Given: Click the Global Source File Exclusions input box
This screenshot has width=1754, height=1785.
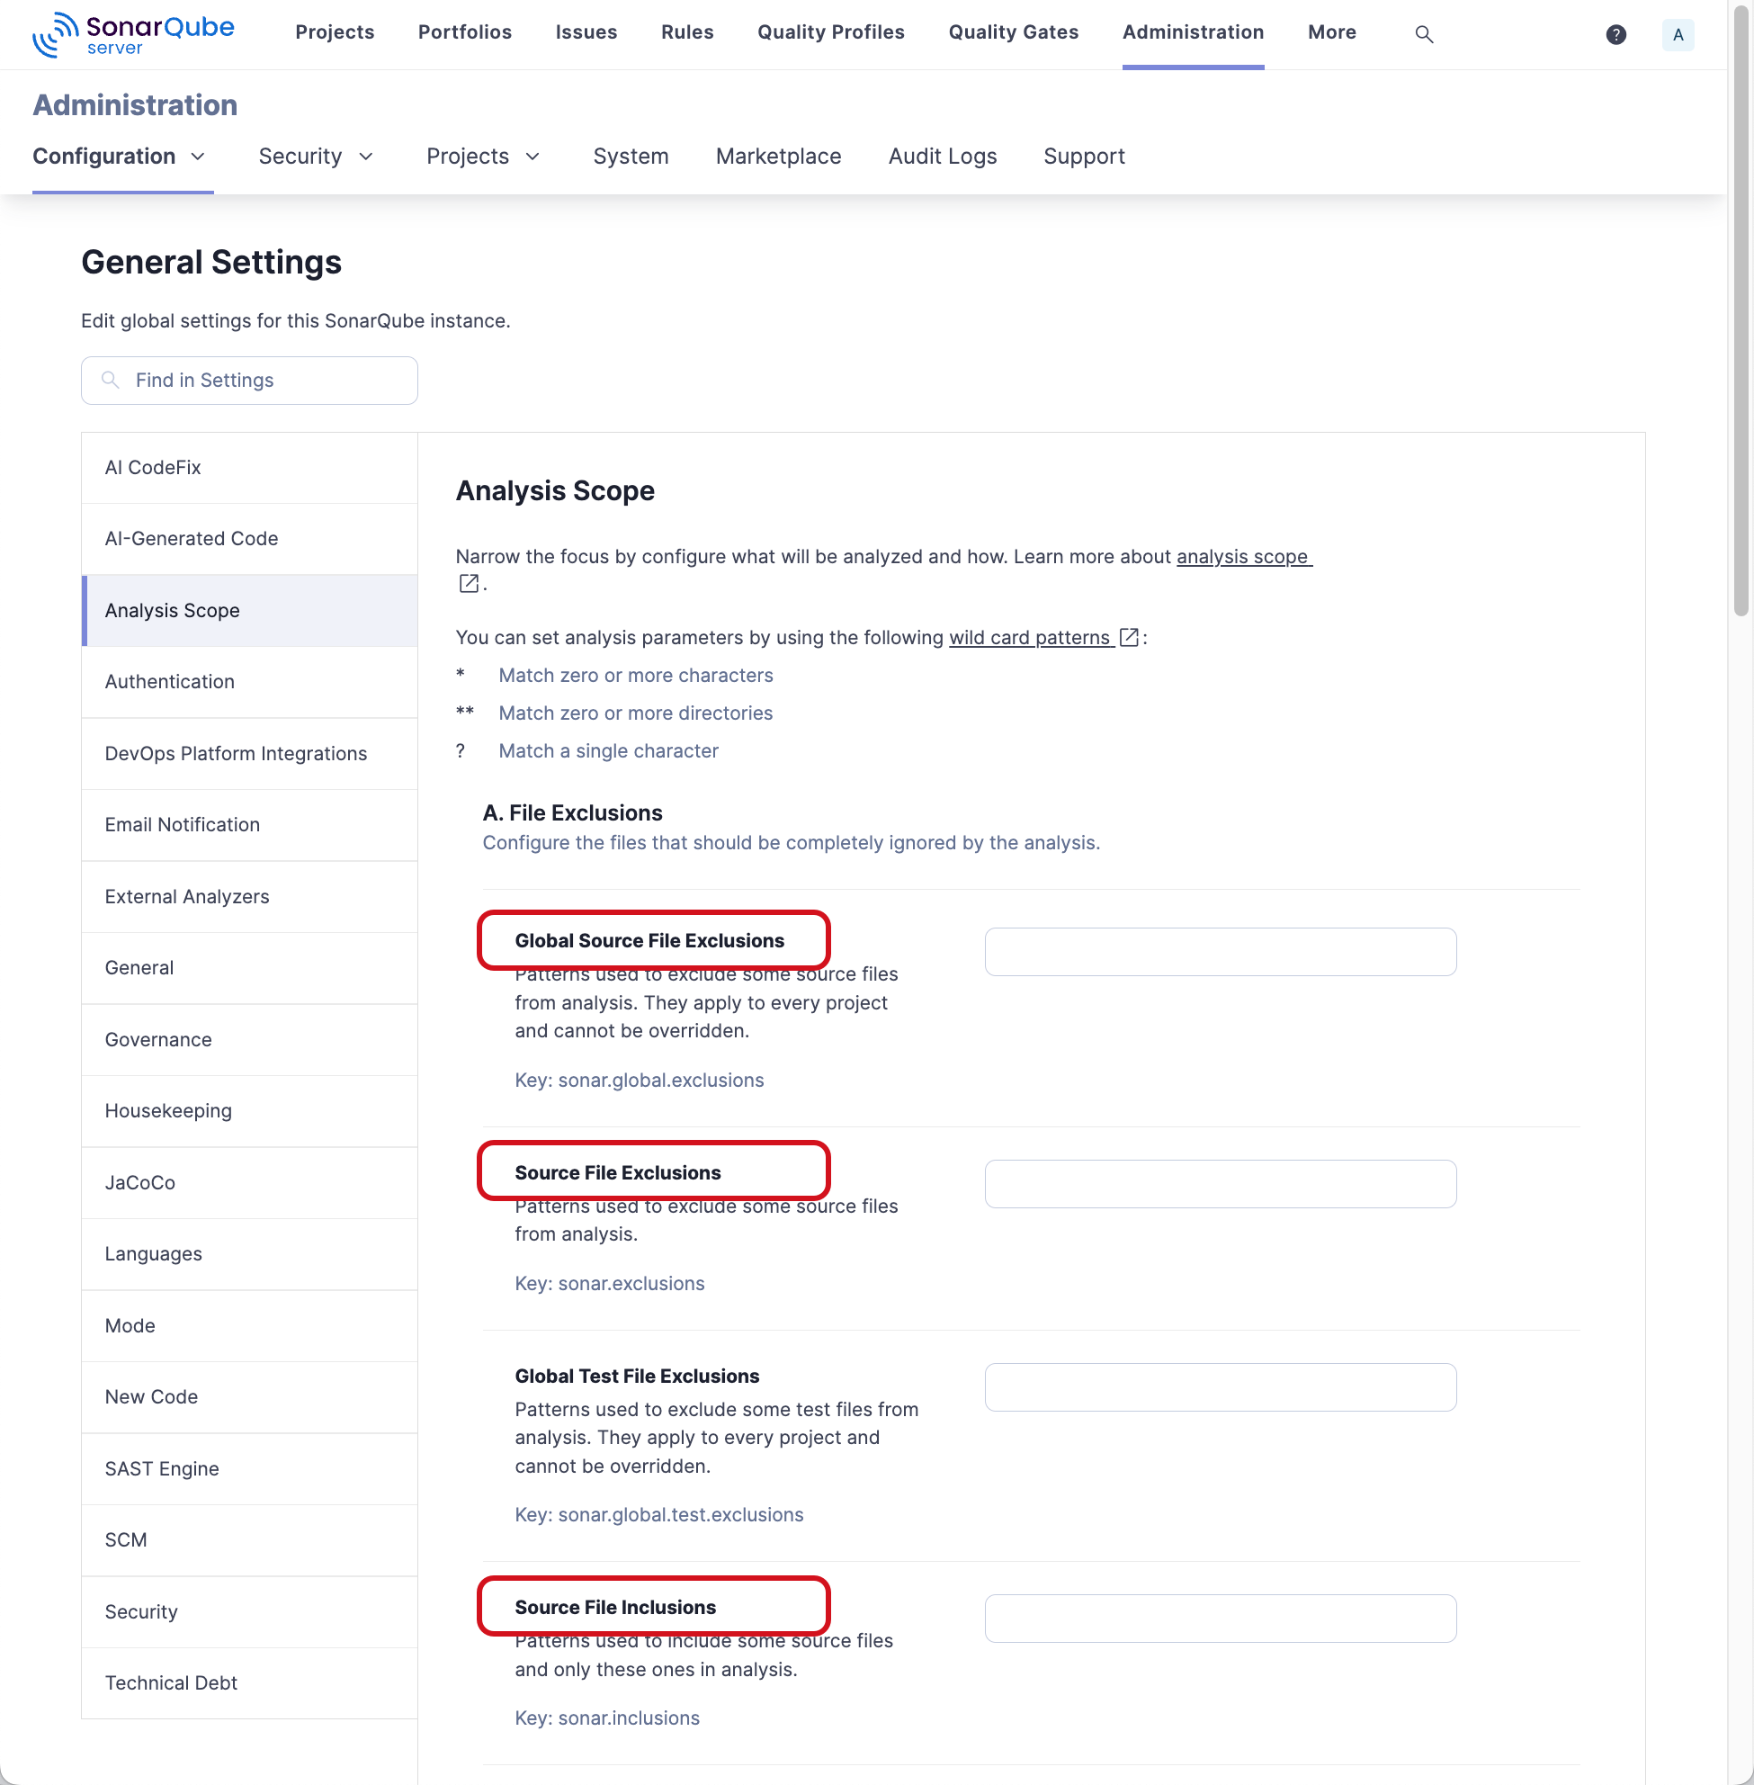Looking at the screenshot, I should pyautogui.click(x=1220, y=952).
